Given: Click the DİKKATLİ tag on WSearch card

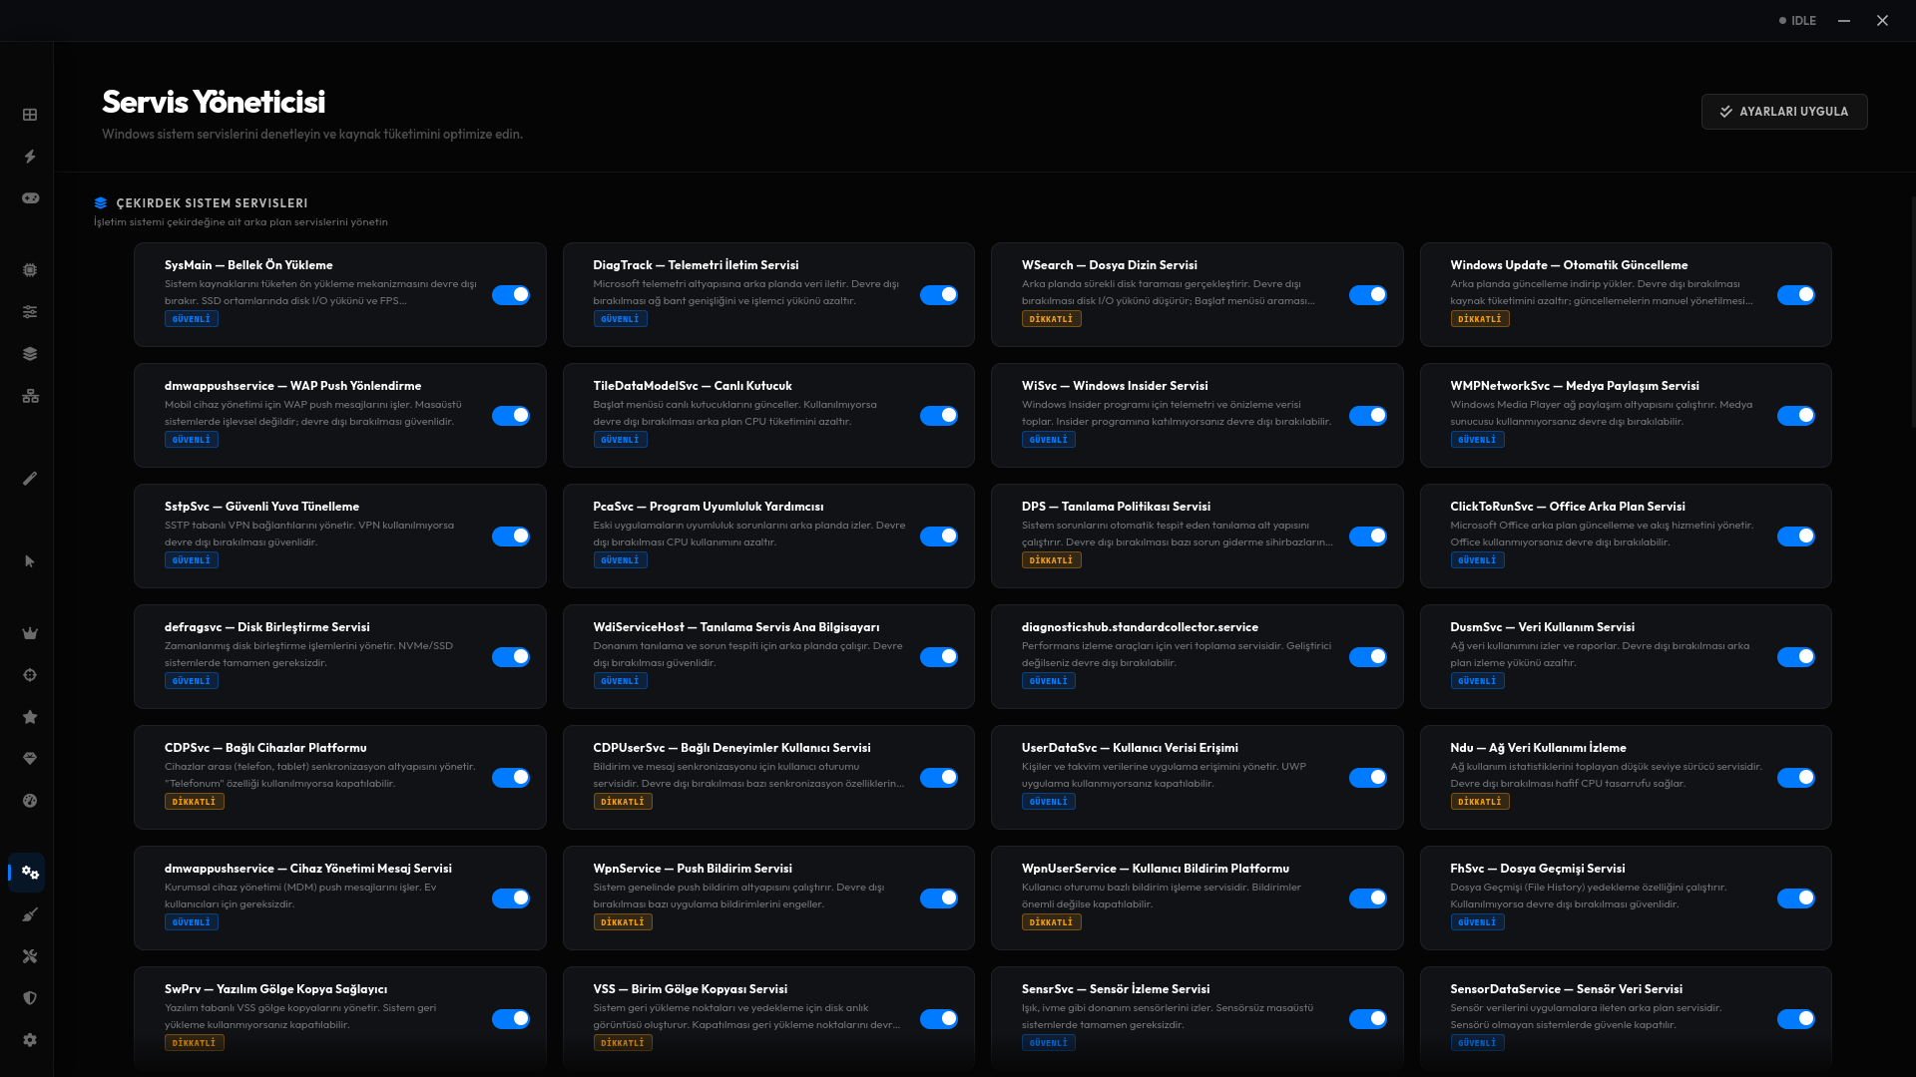Looking at the screenshot, I should pyautogui.click(x=1051, y=319).
